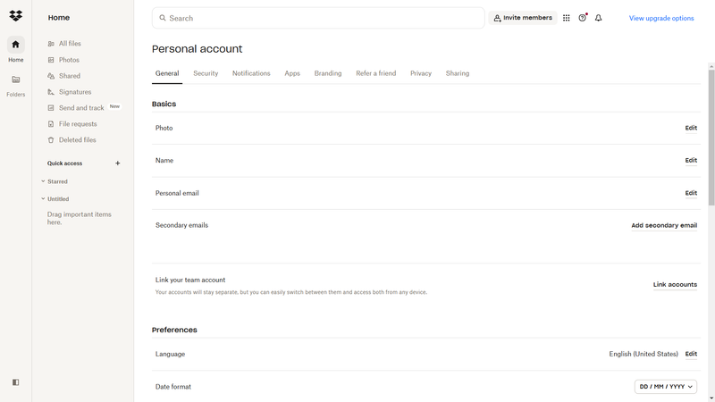Collapse the sidebar with the bottom-left icon

pyautogui.click(x=15, y=382)
